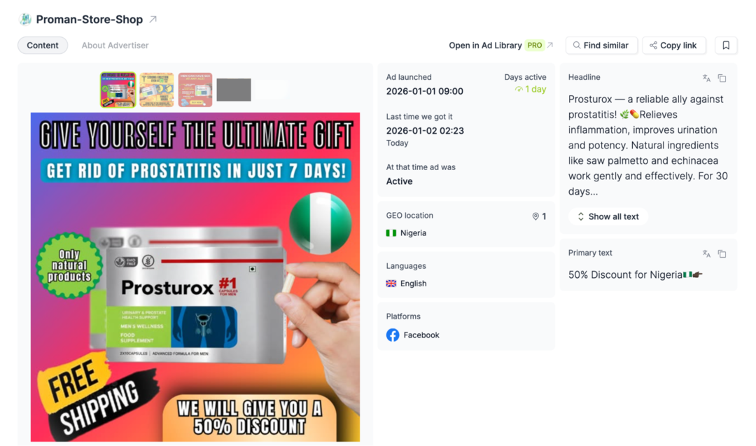
Task: Click the main Prosturox ad image
Action: (x=195, y=277)
